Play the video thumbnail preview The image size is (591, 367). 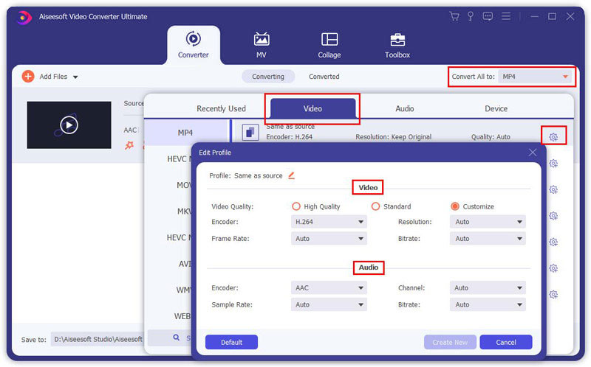pos(69,125)
